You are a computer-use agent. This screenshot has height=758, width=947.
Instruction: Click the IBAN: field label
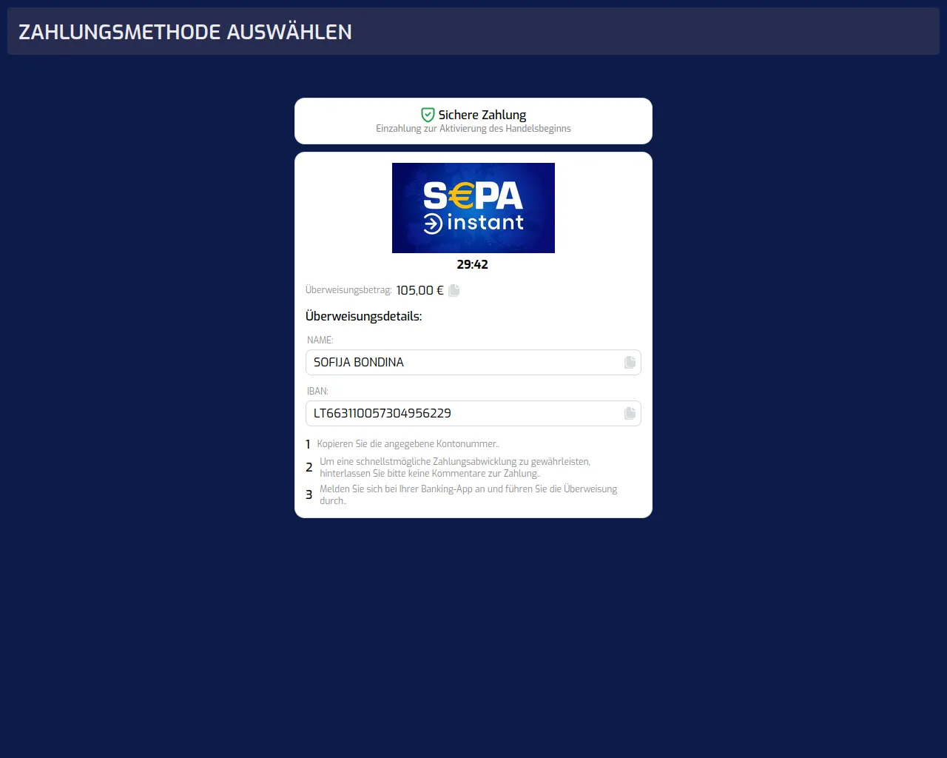[x=317, y=391]
